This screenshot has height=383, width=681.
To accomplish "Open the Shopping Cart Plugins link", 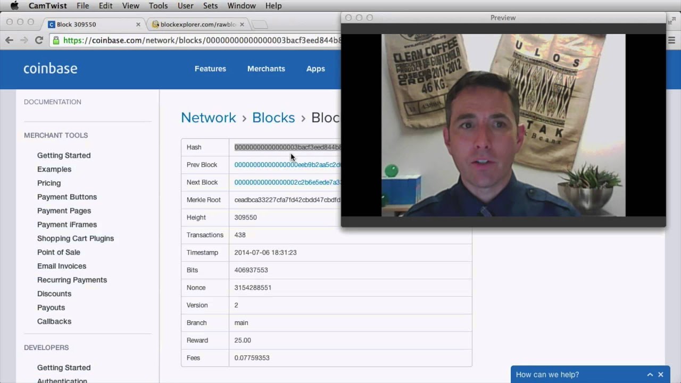I will (x=76, y=238).
